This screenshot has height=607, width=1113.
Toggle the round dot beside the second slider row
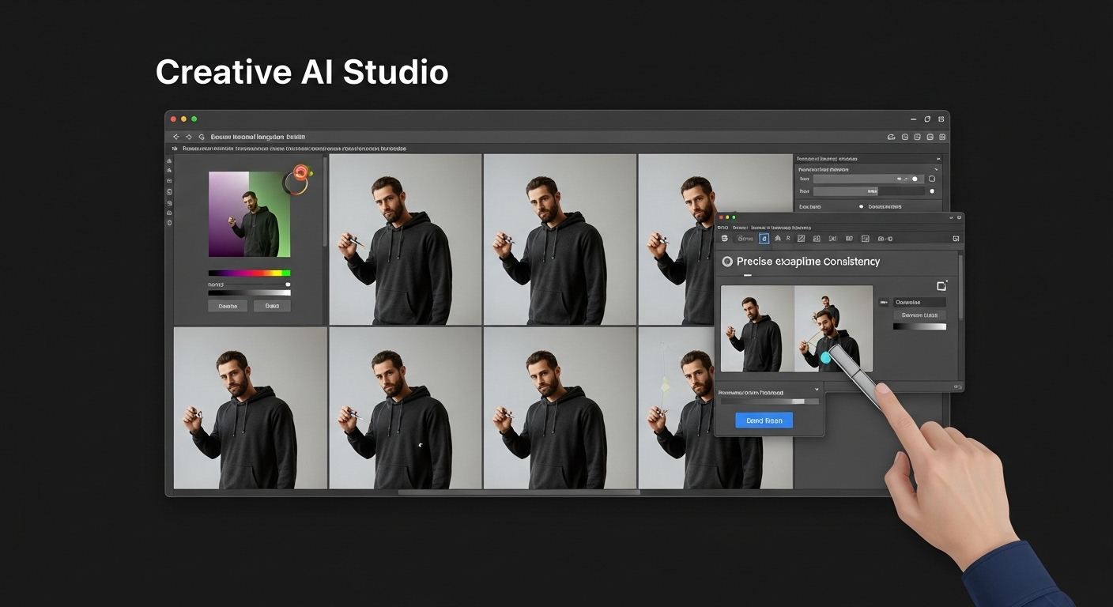(932, 191)
